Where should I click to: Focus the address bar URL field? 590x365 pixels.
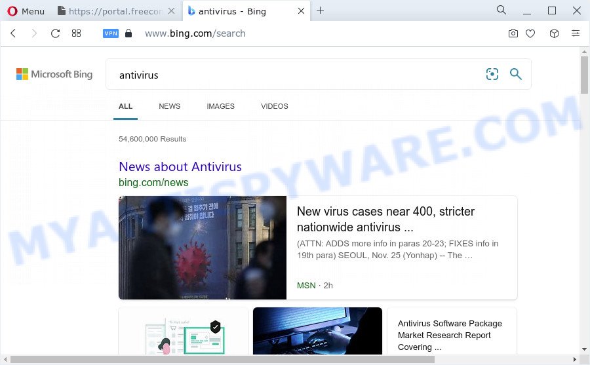click(x=195, y=33)
